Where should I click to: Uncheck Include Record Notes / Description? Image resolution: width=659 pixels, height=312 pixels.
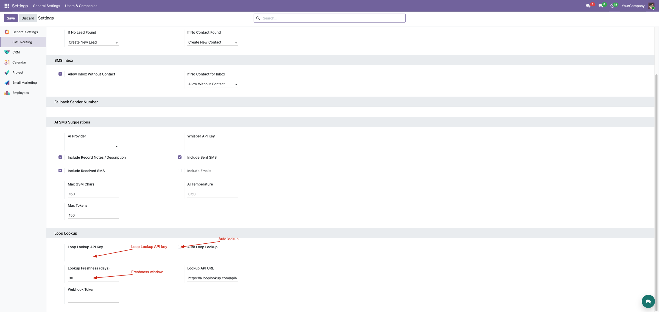point(60,157)
